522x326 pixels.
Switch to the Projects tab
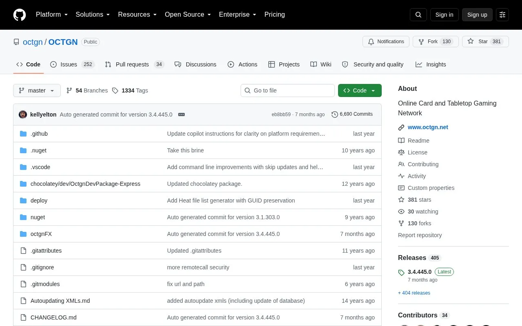click(284, 64)
